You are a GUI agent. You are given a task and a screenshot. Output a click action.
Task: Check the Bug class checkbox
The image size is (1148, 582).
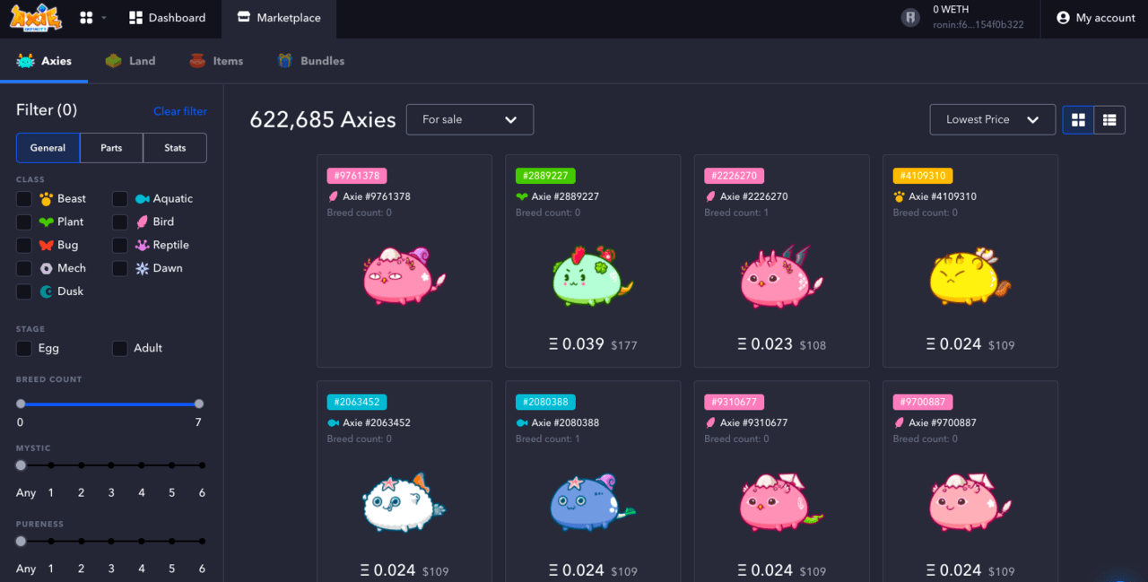pyautogui.click(x=24, y=246)
